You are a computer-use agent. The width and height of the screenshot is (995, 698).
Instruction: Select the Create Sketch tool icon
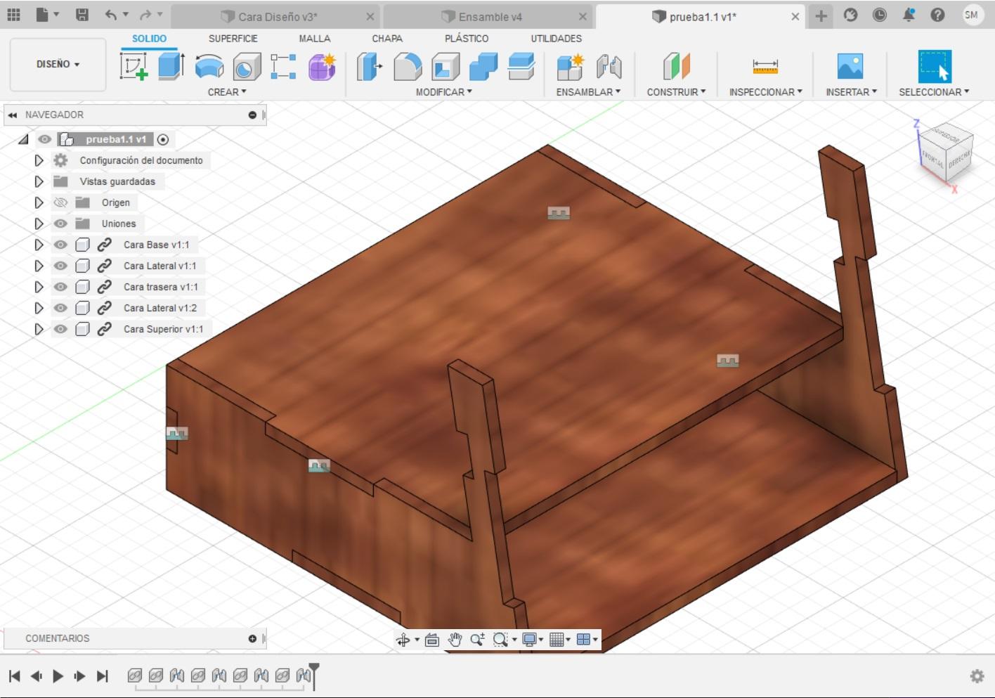point(134,67)
